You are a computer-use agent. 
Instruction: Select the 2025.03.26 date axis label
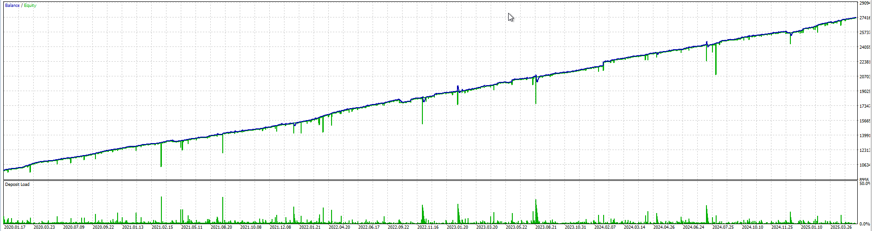coord(841,227)
